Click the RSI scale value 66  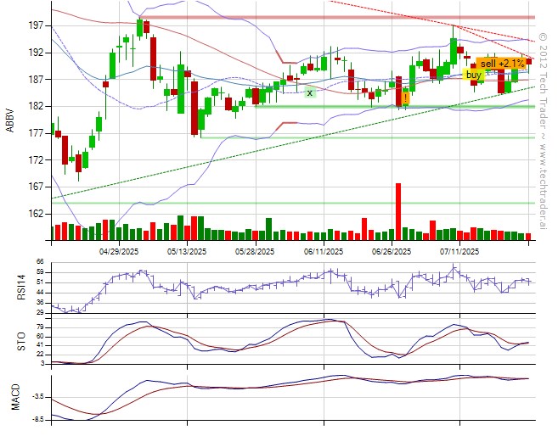[40, 261]
